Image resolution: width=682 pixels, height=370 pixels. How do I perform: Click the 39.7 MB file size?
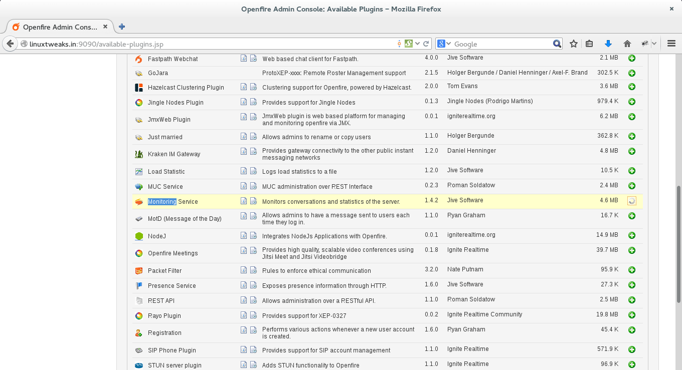tap(607, 250)
